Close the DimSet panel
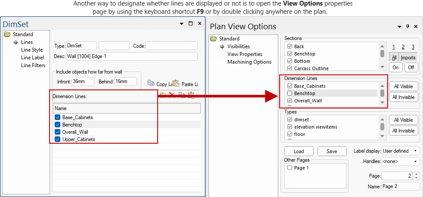The width and height of the screenshot is (423, 197). click(199, 24)
